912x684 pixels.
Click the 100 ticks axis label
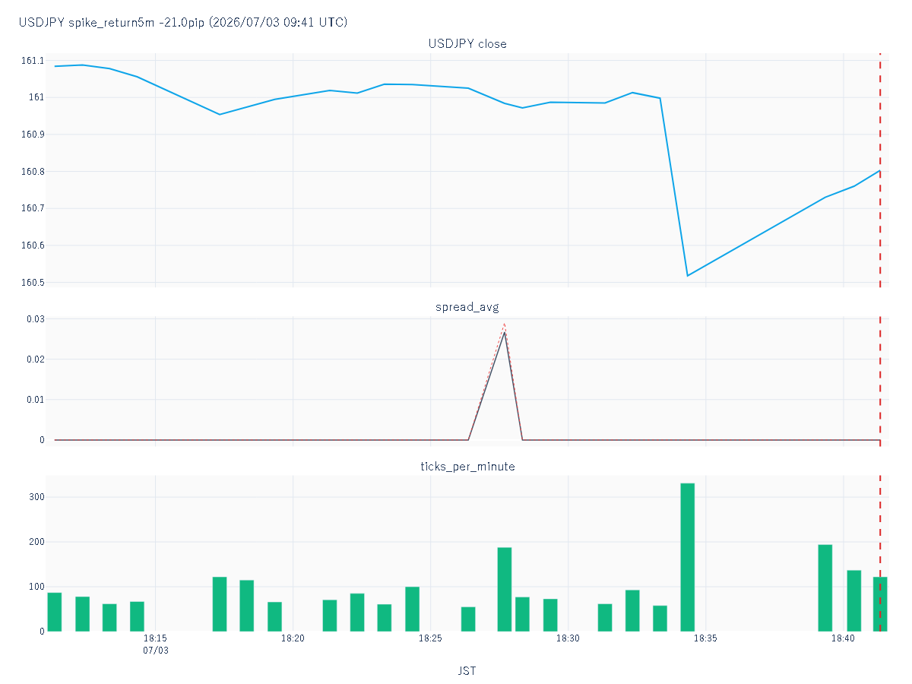(35, 587)
